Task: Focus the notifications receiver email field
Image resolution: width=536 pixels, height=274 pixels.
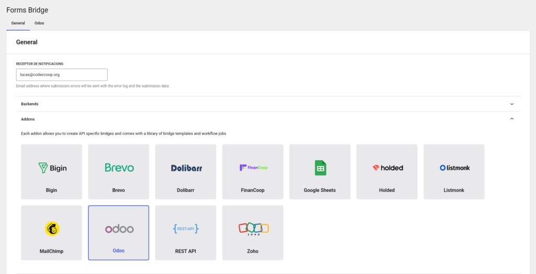Action: [x=62, y=74]
